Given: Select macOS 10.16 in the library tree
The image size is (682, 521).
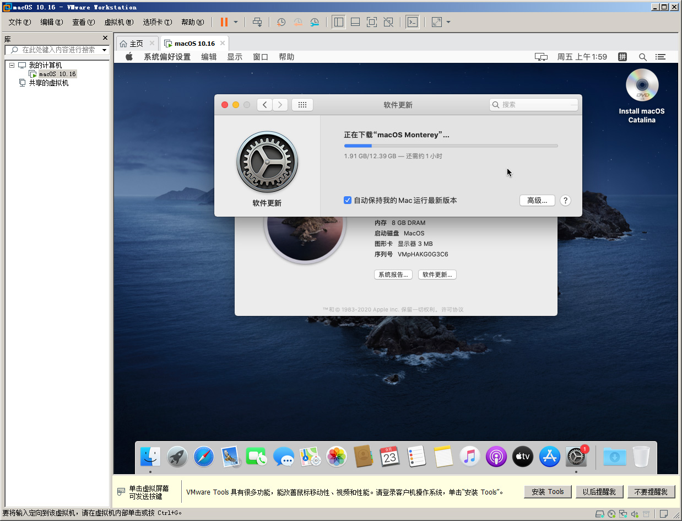Looking at the screenshot, I should (x=57, y=74).
